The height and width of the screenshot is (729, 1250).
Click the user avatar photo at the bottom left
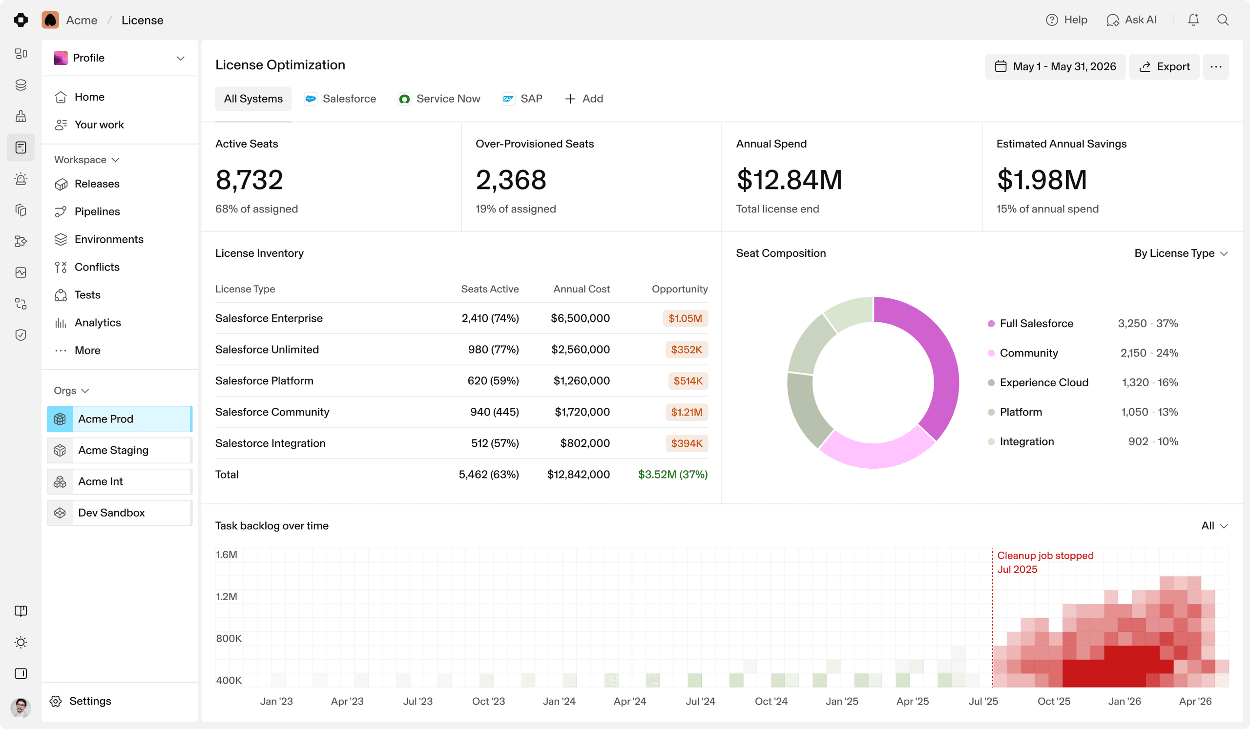tap(21, 708)
